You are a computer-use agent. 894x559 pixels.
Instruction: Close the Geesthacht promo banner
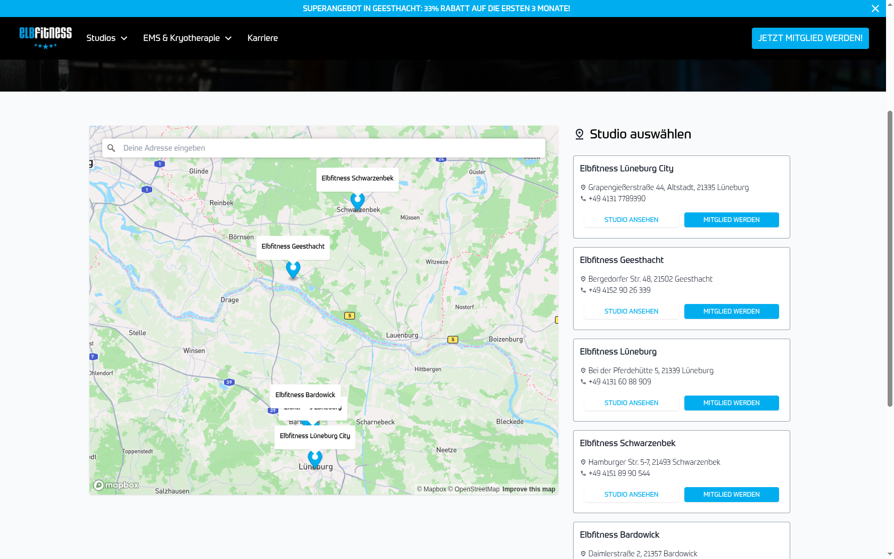tap(875, 9)
